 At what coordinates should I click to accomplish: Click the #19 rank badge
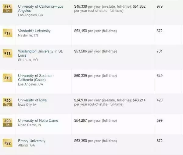click(7, 78)
